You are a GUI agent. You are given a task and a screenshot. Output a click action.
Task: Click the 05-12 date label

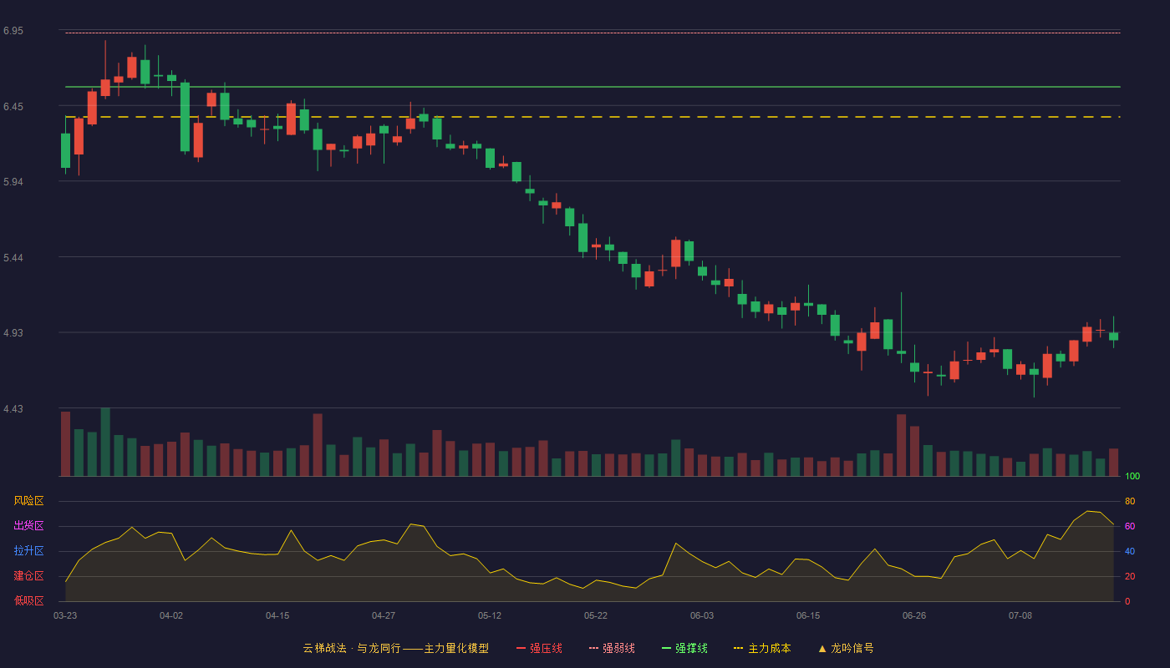(490, 615)
